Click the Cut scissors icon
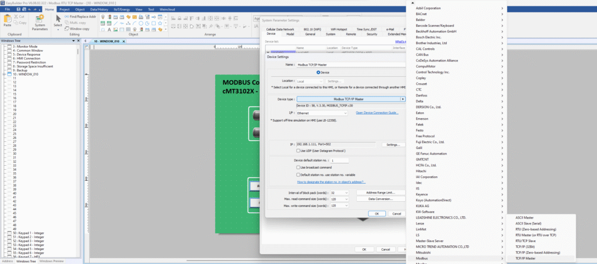Image resolution: width=597 pixels, height=264 pixels. 16,17
